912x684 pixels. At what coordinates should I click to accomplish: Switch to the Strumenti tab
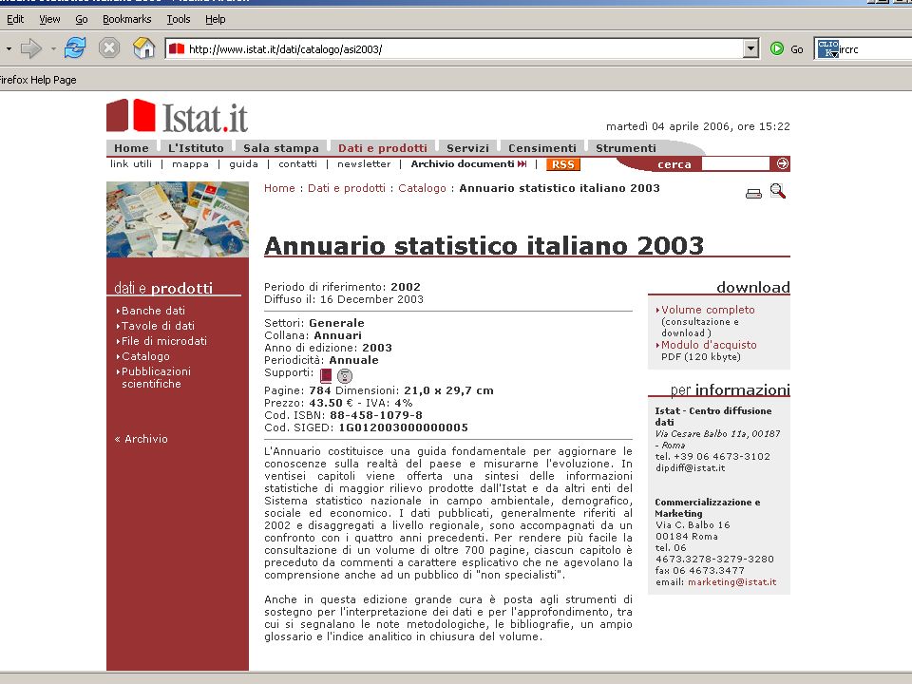coord(626,148)
